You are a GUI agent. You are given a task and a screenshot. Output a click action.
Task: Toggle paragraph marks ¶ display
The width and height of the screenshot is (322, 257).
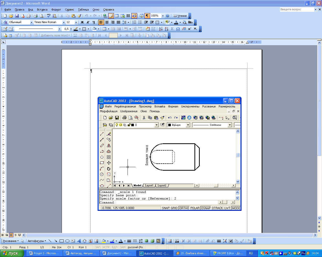tap(147, 16)
